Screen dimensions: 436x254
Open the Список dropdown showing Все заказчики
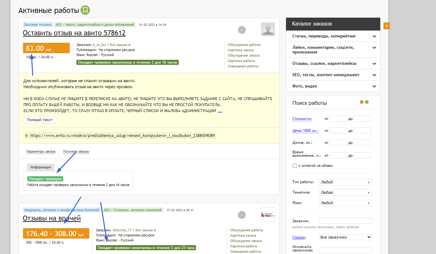click(345, 237)
